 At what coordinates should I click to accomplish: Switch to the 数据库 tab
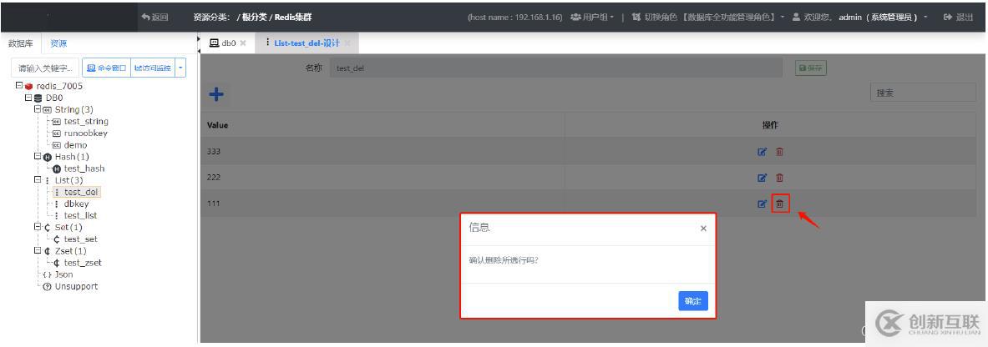[x=21, y=43]
